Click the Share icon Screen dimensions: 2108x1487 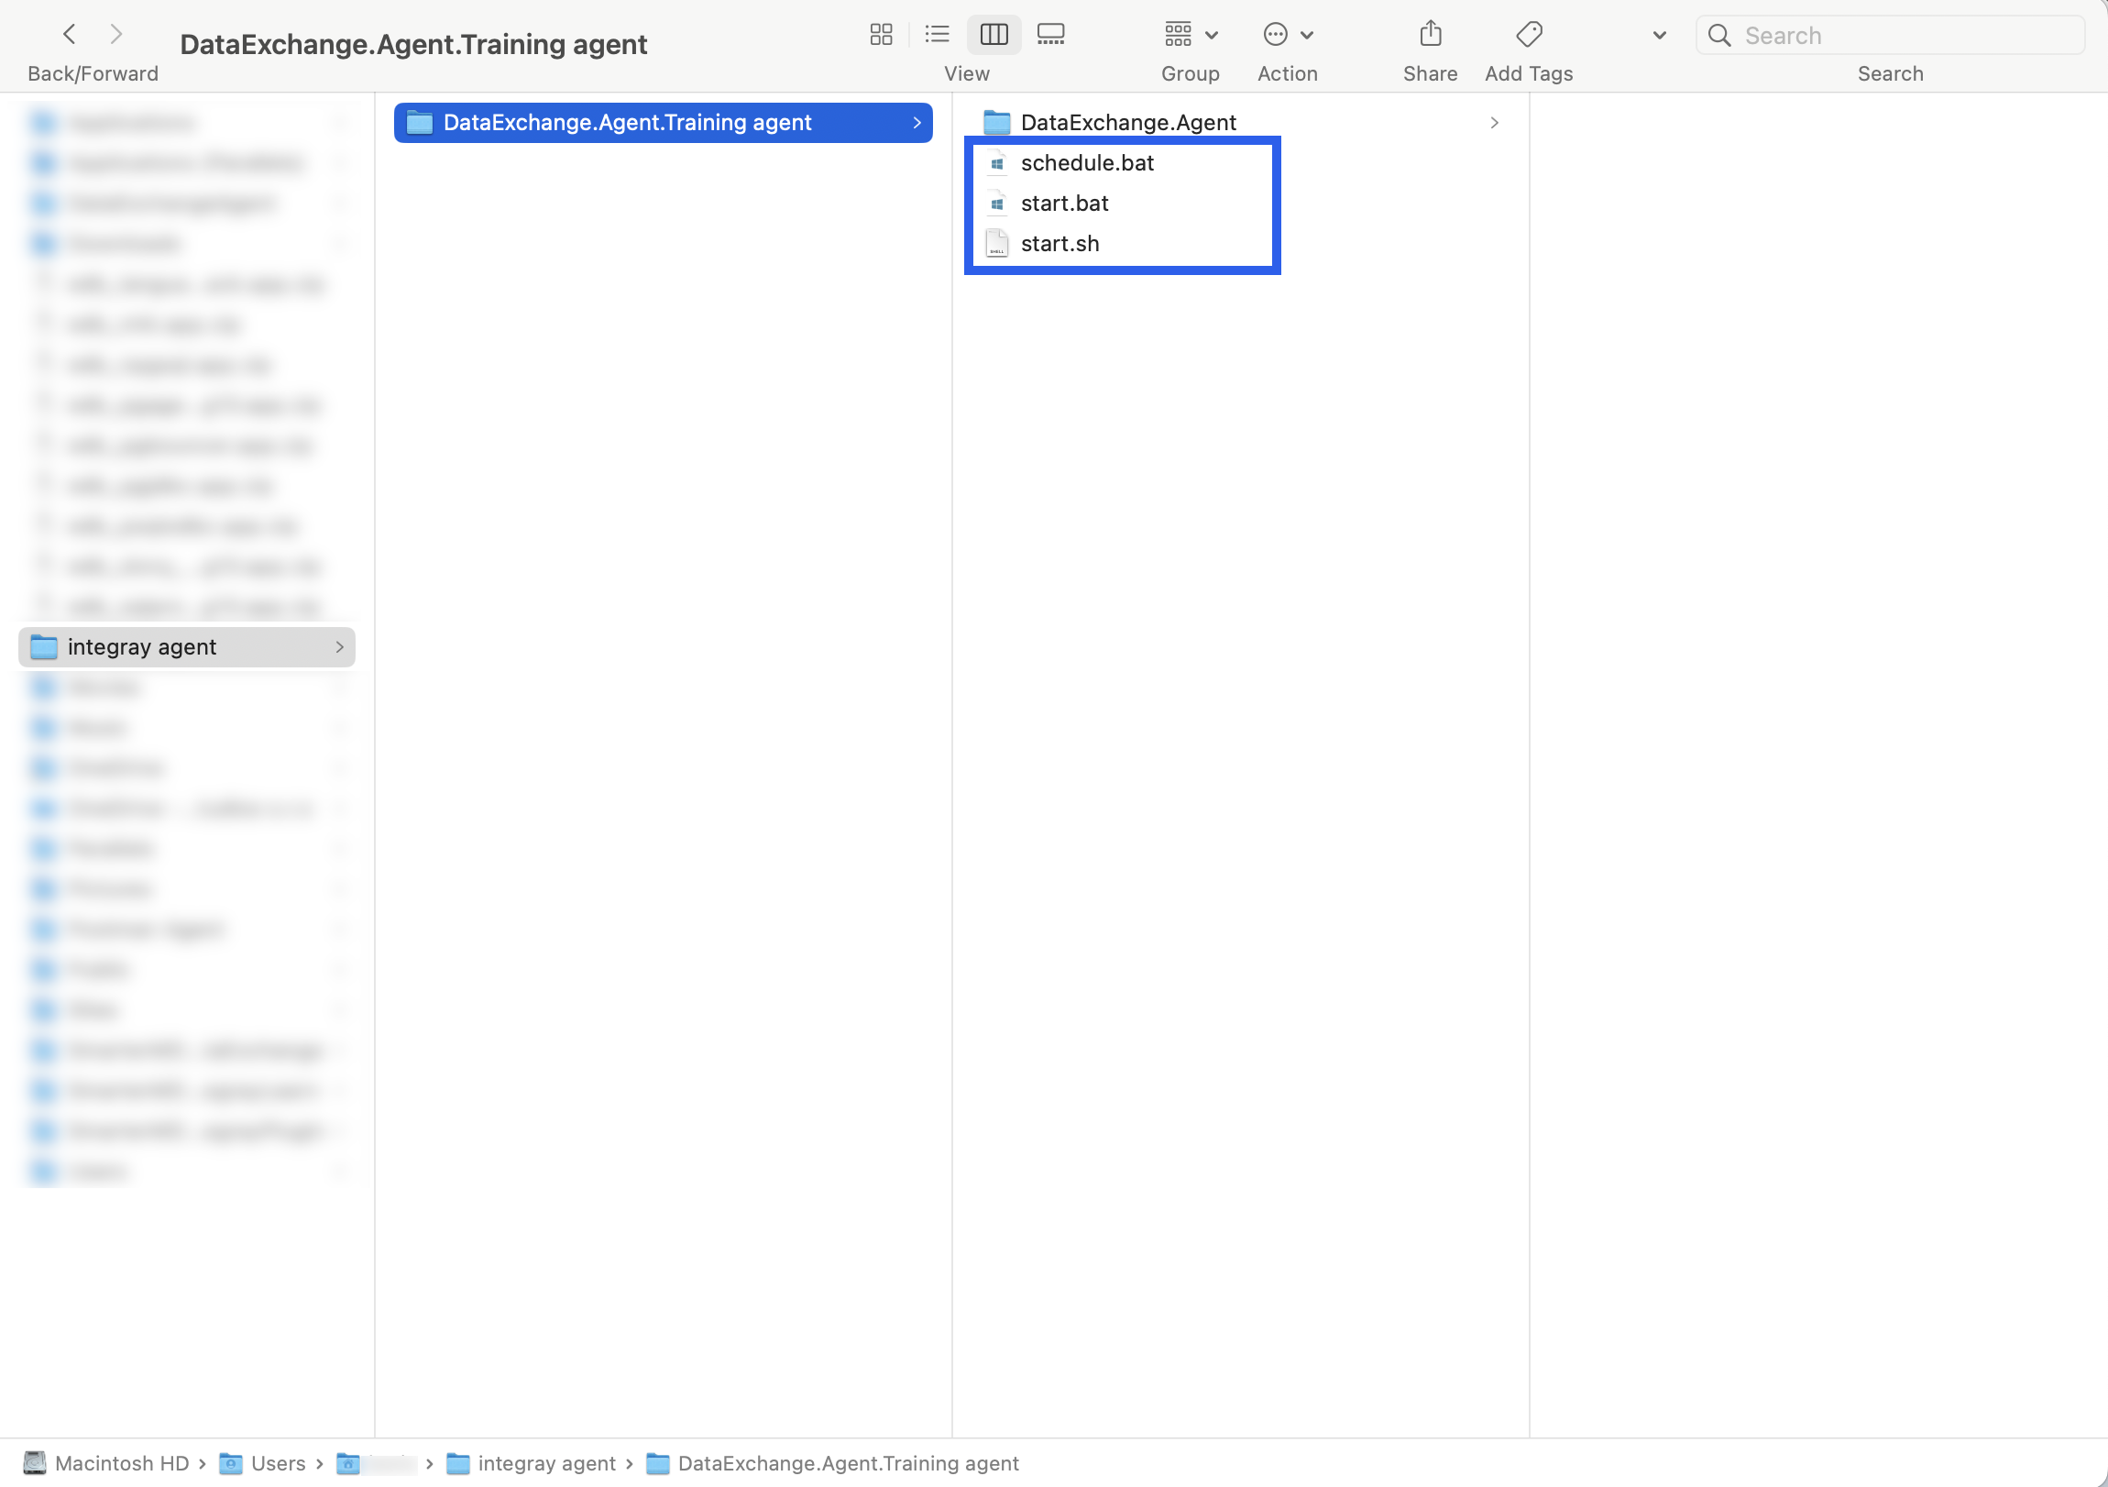coord(1430,35)
